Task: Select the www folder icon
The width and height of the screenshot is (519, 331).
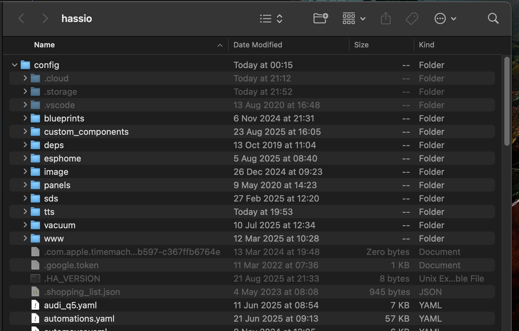Action: click(x=35, y=238)
